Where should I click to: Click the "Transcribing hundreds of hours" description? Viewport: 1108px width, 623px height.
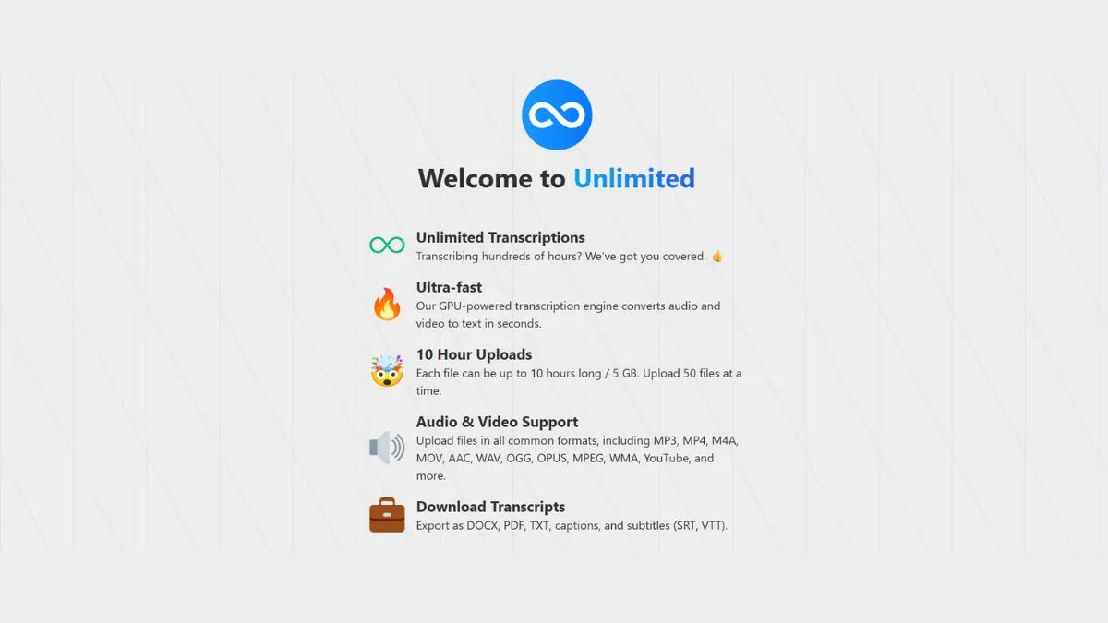(x=560, y=257)
